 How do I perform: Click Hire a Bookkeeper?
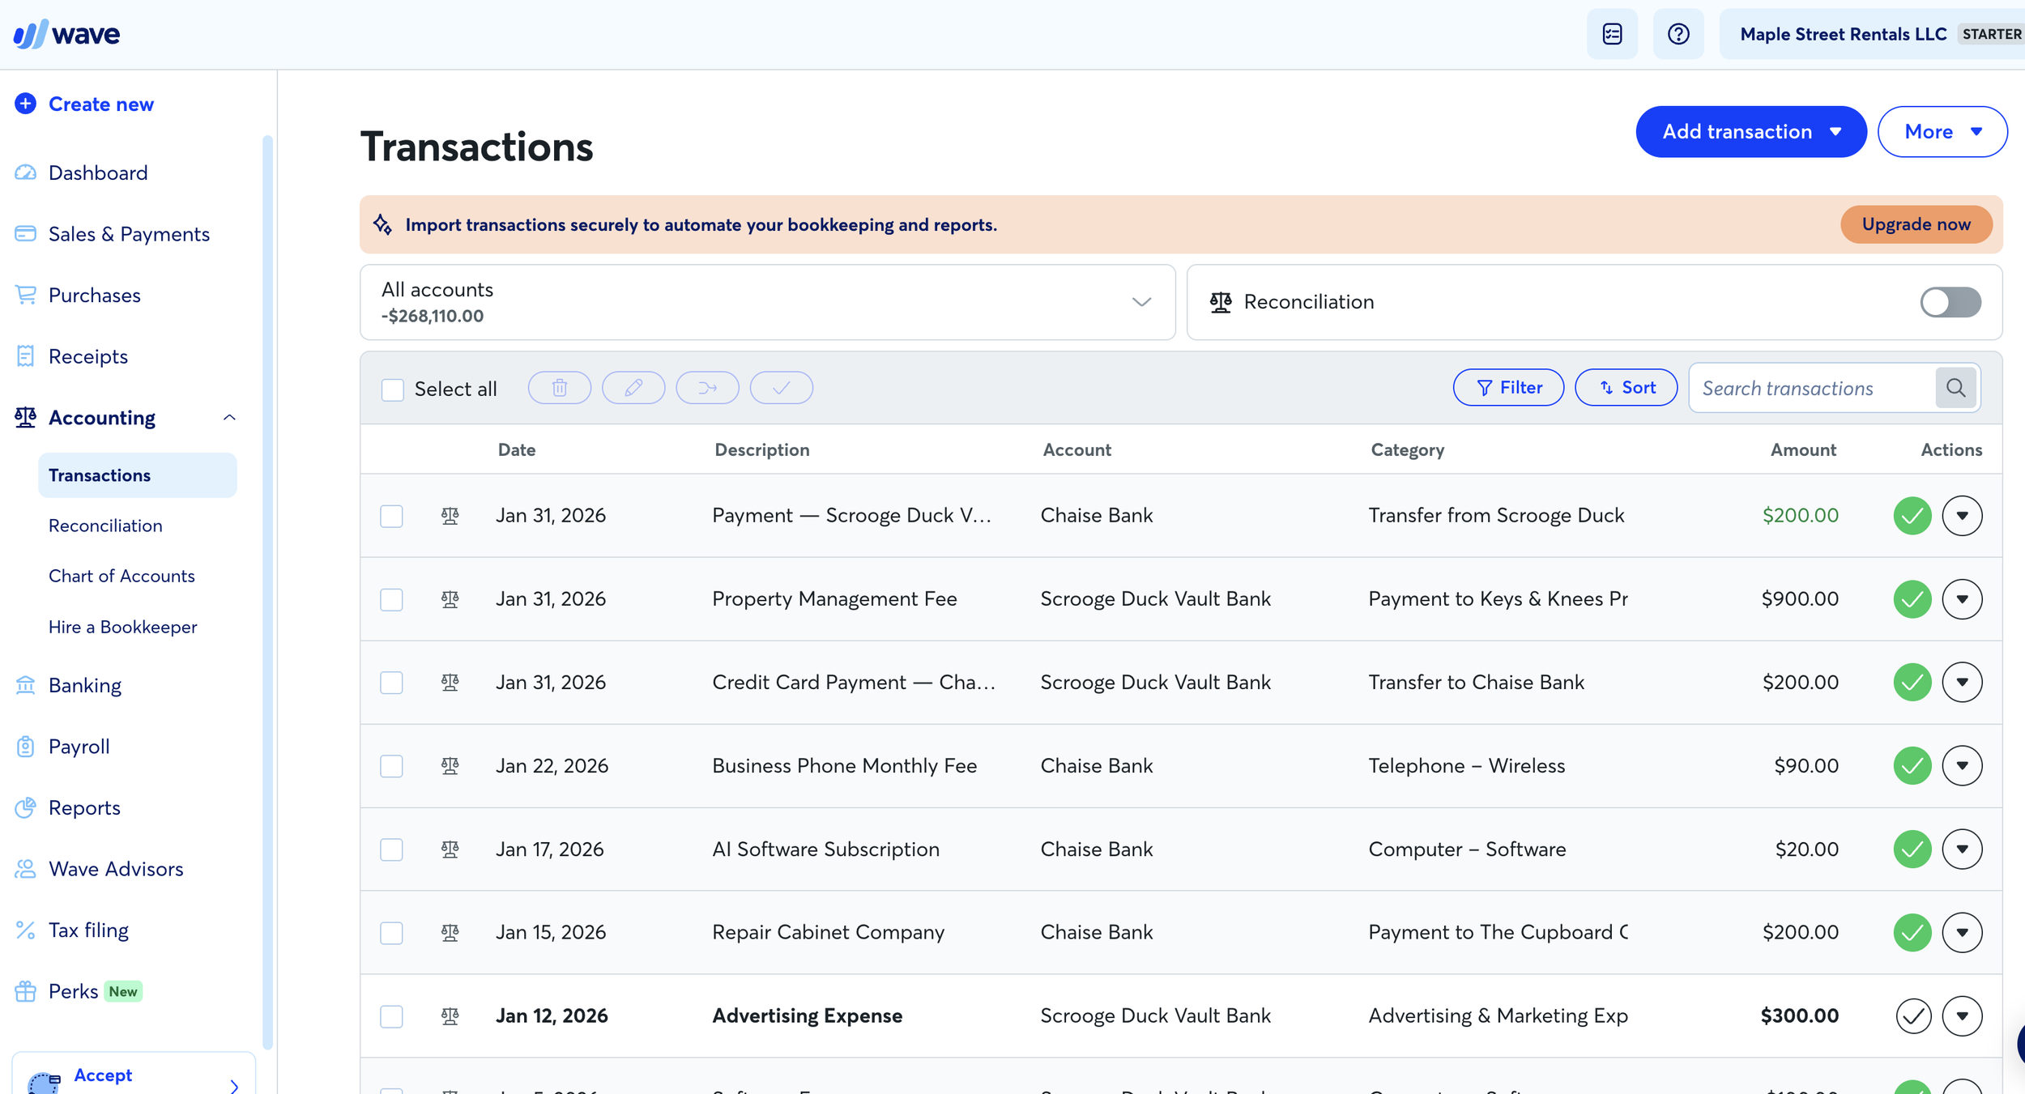tap(122, 626)
